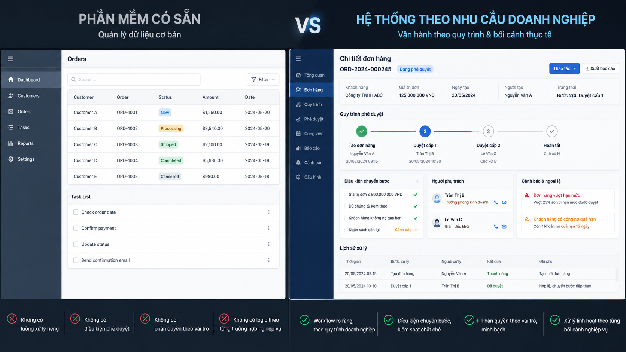
Task: Click the Orders sidebar icon
Action: [11, 111]
